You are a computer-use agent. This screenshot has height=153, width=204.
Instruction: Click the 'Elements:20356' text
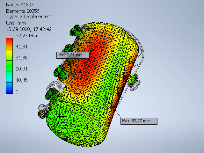(23, 11)
